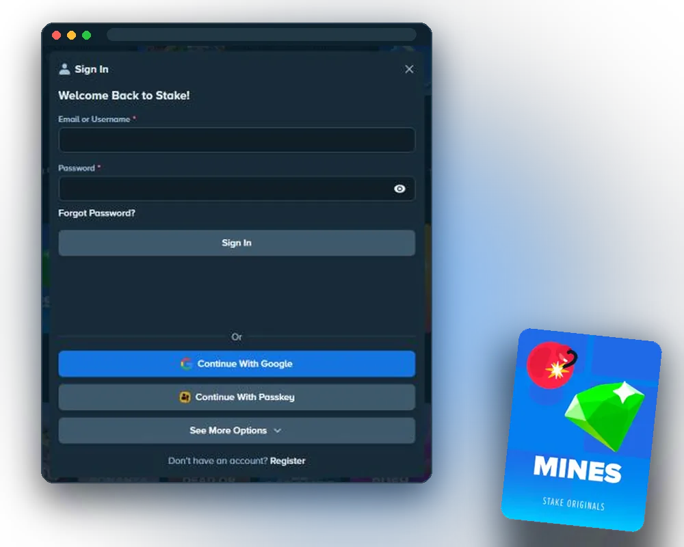Screen dimensions: 684x547
Task: Choose Continue With Google
Action: point(237,364)
